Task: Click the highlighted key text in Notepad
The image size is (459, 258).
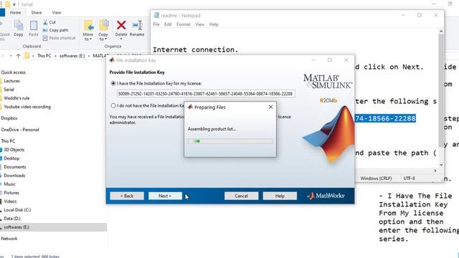Action: pos(385,118)
